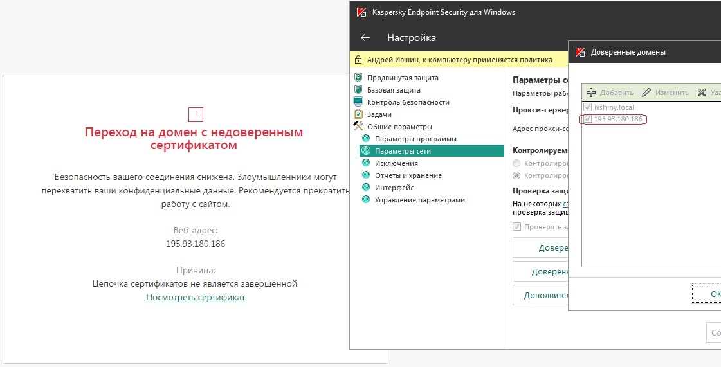The width and height of the screenshot is (721, 367).
Task: Toggle the 195.93.180.186 domain checkbox
Action: click(587, 119)
